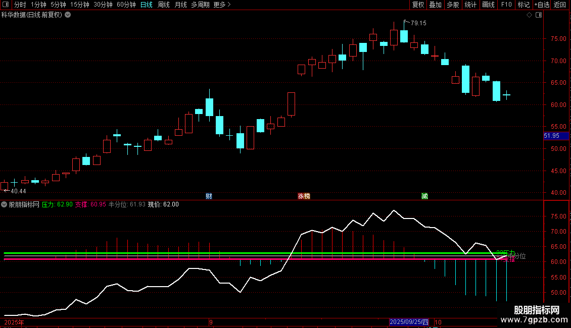The width and height of the screenshot is (571, 328).
Task: Select the 日线 daily chart tab
Action: pyautogui.click(x=147, y=5)
